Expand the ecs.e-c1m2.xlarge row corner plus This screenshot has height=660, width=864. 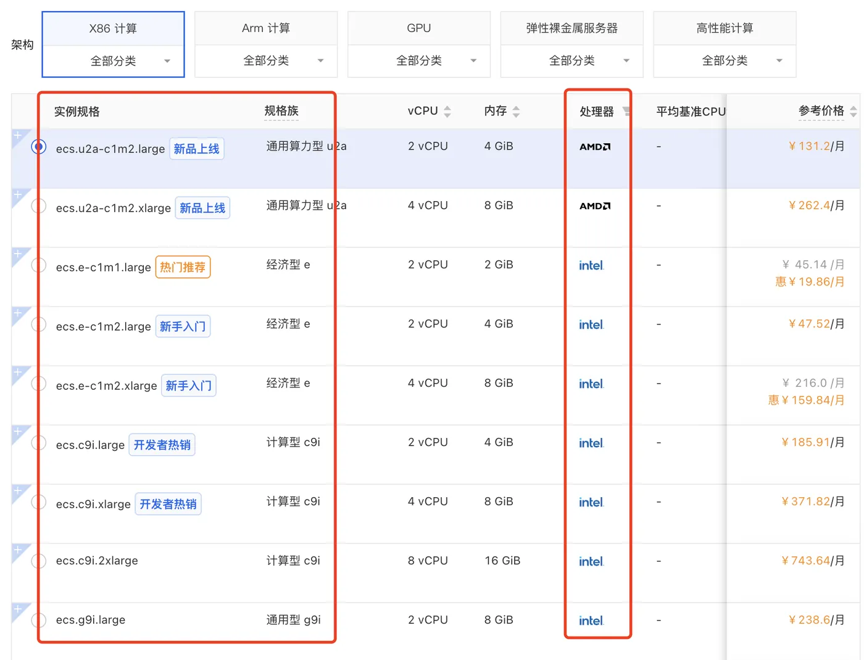coord(18,373)
